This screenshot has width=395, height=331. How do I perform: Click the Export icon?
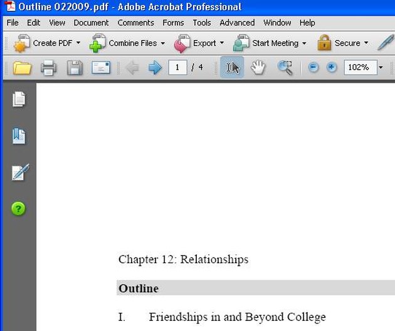coord(182,43)
